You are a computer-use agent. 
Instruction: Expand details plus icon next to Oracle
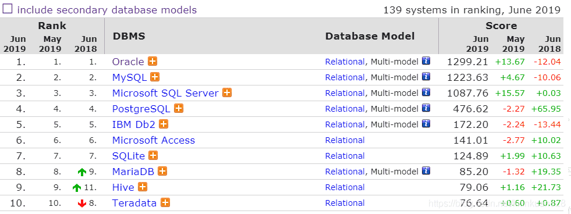pos(152,61)
